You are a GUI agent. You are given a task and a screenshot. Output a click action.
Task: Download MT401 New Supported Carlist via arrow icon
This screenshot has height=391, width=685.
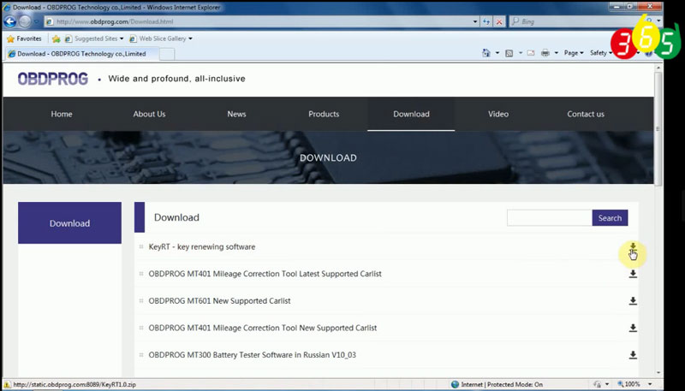(633, 329)
